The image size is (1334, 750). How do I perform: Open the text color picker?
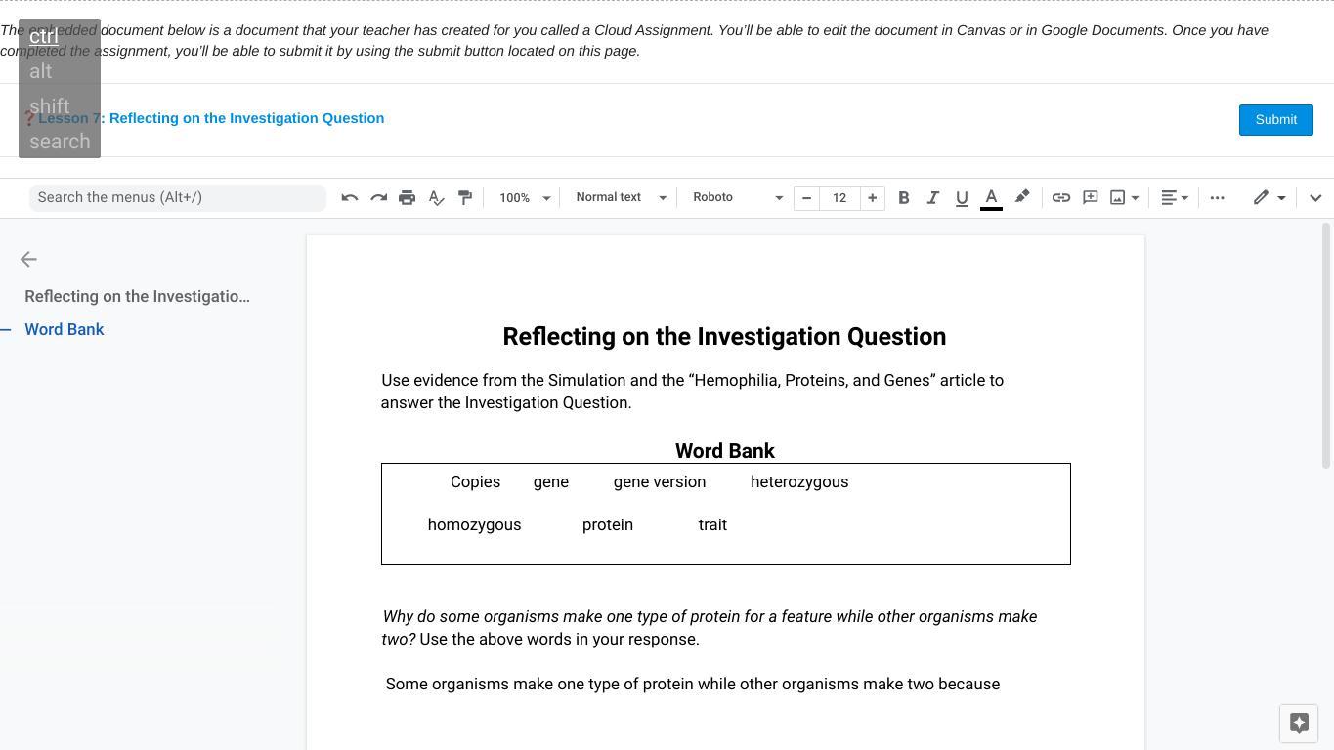(991, 197)
